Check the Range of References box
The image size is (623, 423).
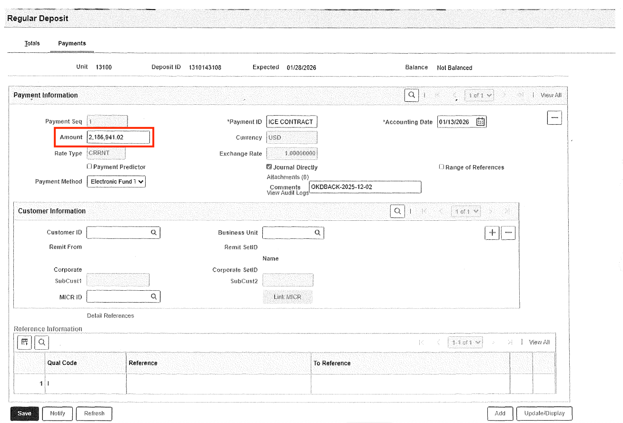[442, 167]
